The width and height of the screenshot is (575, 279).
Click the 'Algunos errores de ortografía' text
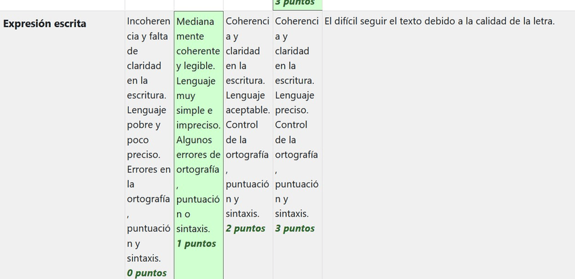click(x=198, y=154)
